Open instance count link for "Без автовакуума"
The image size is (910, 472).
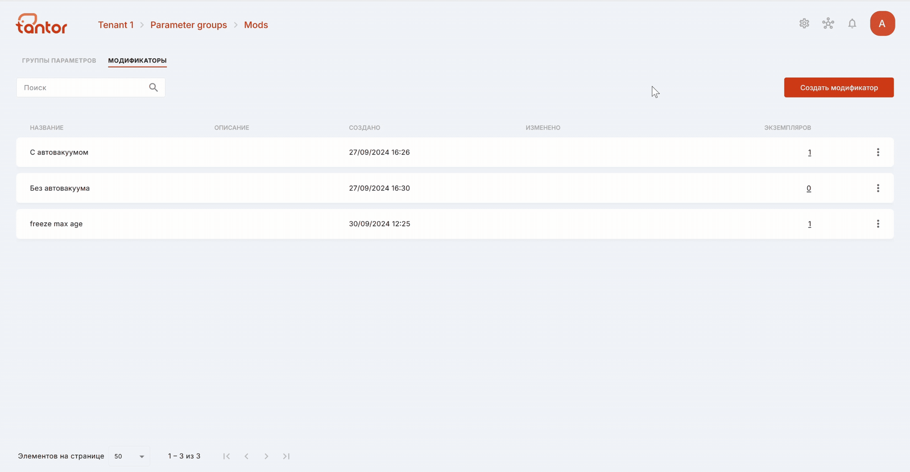808,188
